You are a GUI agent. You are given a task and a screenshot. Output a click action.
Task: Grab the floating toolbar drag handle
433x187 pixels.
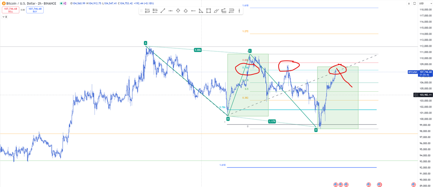click(141, 11)
